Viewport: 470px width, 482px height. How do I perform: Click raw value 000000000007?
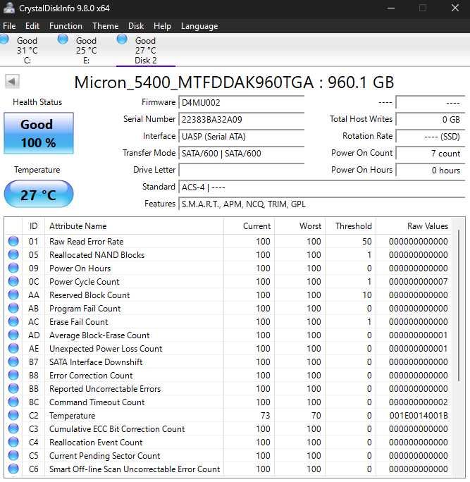tap(419, 281)
